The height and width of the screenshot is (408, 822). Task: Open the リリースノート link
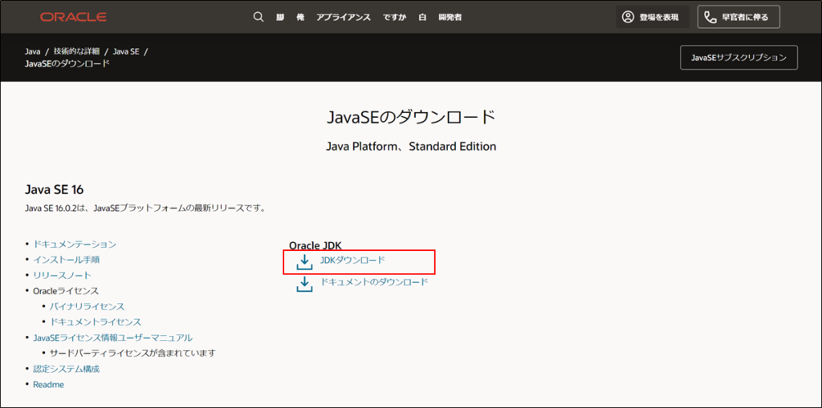(x=62, y=275)
